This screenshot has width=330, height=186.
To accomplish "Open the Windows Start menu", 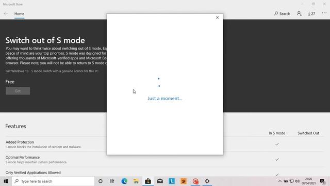I will click(6, 181).
